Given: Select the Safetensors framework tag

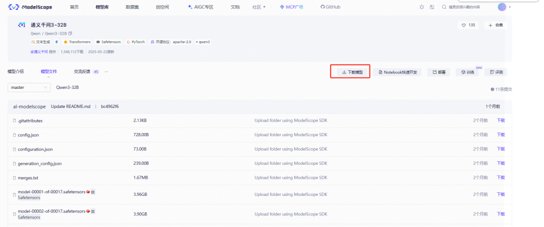Looking at the screenshot, I should [x=109, y=42].
